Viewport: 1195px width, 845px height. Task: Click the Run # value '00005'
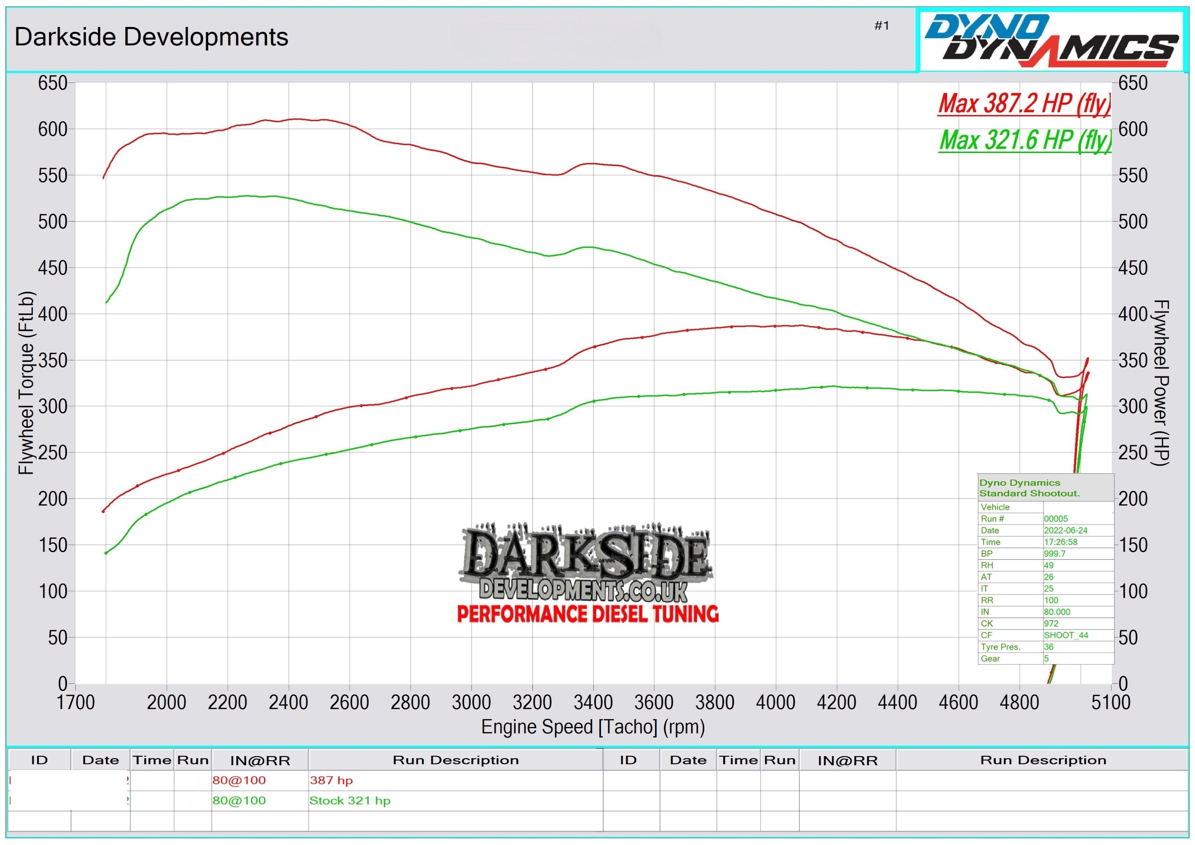pyautogui.click(x=1056, y=518)
